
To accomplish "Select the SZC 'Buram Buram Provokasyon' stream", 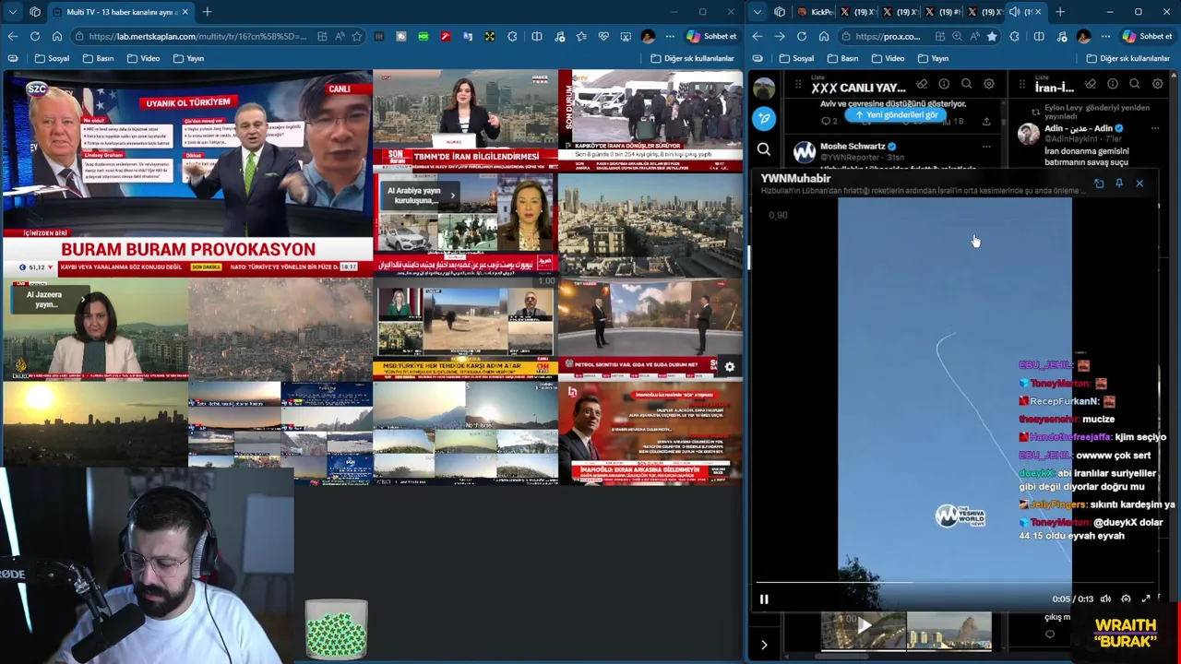I will coord(187,173).
